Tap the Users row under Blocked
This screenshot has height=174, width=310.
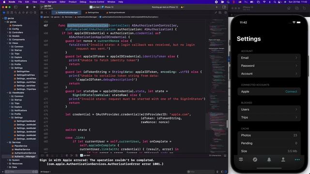[269, 110]
